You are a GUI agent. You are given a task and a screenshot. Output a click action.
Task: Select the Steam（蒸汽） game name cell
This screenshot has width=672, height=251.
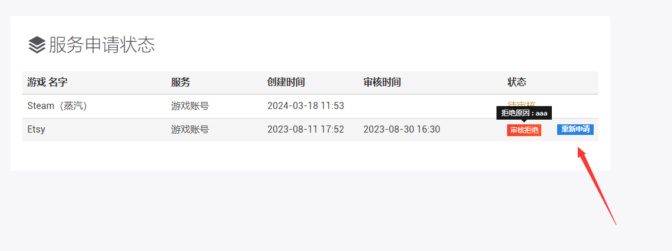(x=57, y=106)
